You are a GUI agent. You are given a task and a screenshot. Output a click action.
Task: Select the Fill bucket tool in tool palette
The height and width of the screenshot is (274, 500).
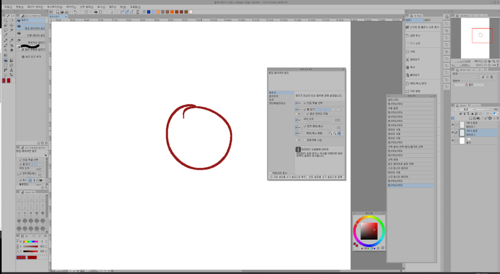point(5,60)
